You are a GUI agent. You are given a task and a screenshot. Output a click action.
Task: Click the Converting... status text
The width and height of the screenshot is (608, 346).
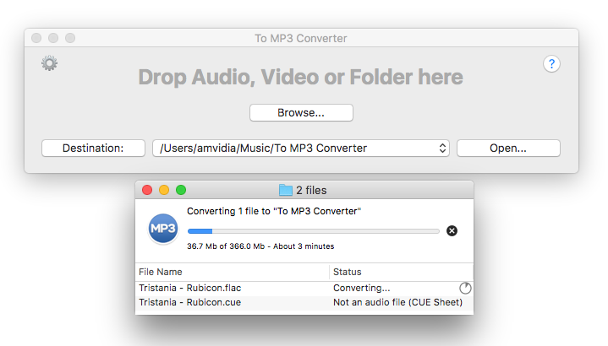[x=361, y=288]
